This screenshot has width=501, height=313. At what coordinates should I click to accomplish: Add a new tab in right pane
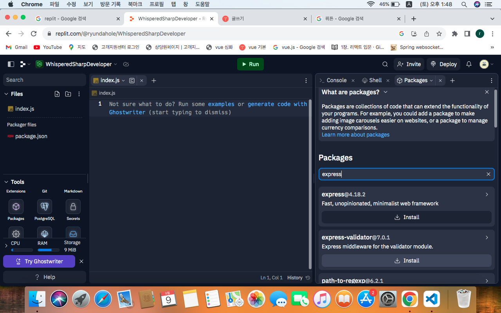click(x=452, y=81)
